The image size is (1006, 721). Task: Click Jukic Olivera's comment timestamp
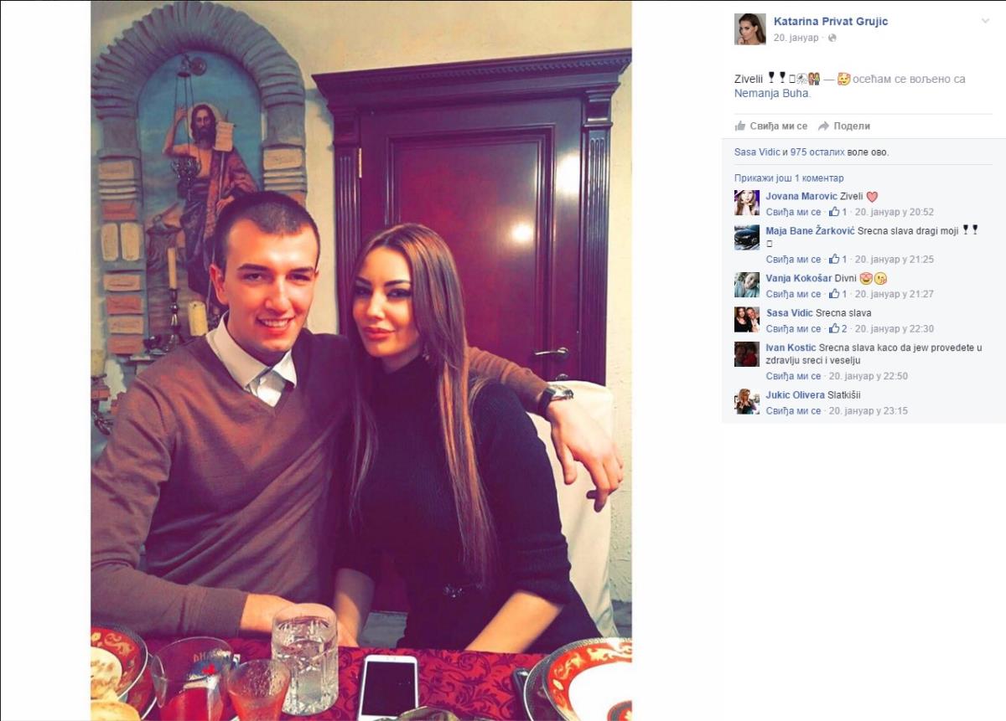tap(868, 411)
